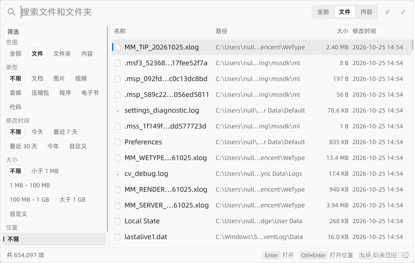Image resolution: width=414 pixels, height=263 pixels.
Task: Choose 自定义 under 修改时间
Action: pyautogui.click(x=78, y=146)
